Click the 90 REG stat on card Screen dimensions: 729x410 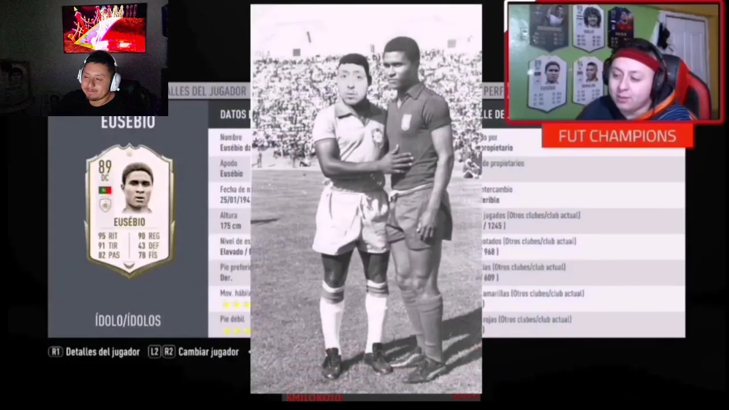tap(149, 236)
